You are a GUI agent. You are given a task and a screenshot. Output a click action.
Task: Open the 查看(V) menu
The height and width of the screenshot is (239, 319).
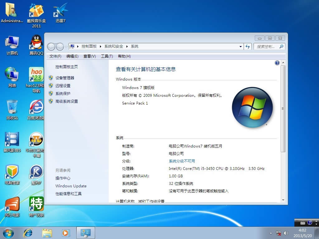pos(90,56)
